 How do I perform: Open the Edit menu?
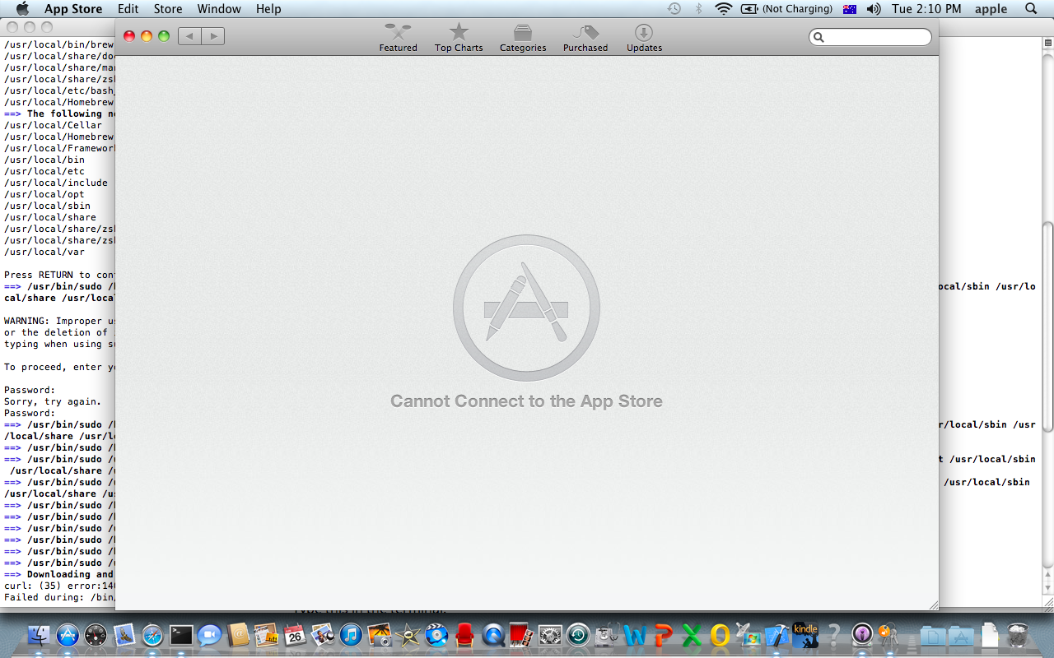point(128,9)
